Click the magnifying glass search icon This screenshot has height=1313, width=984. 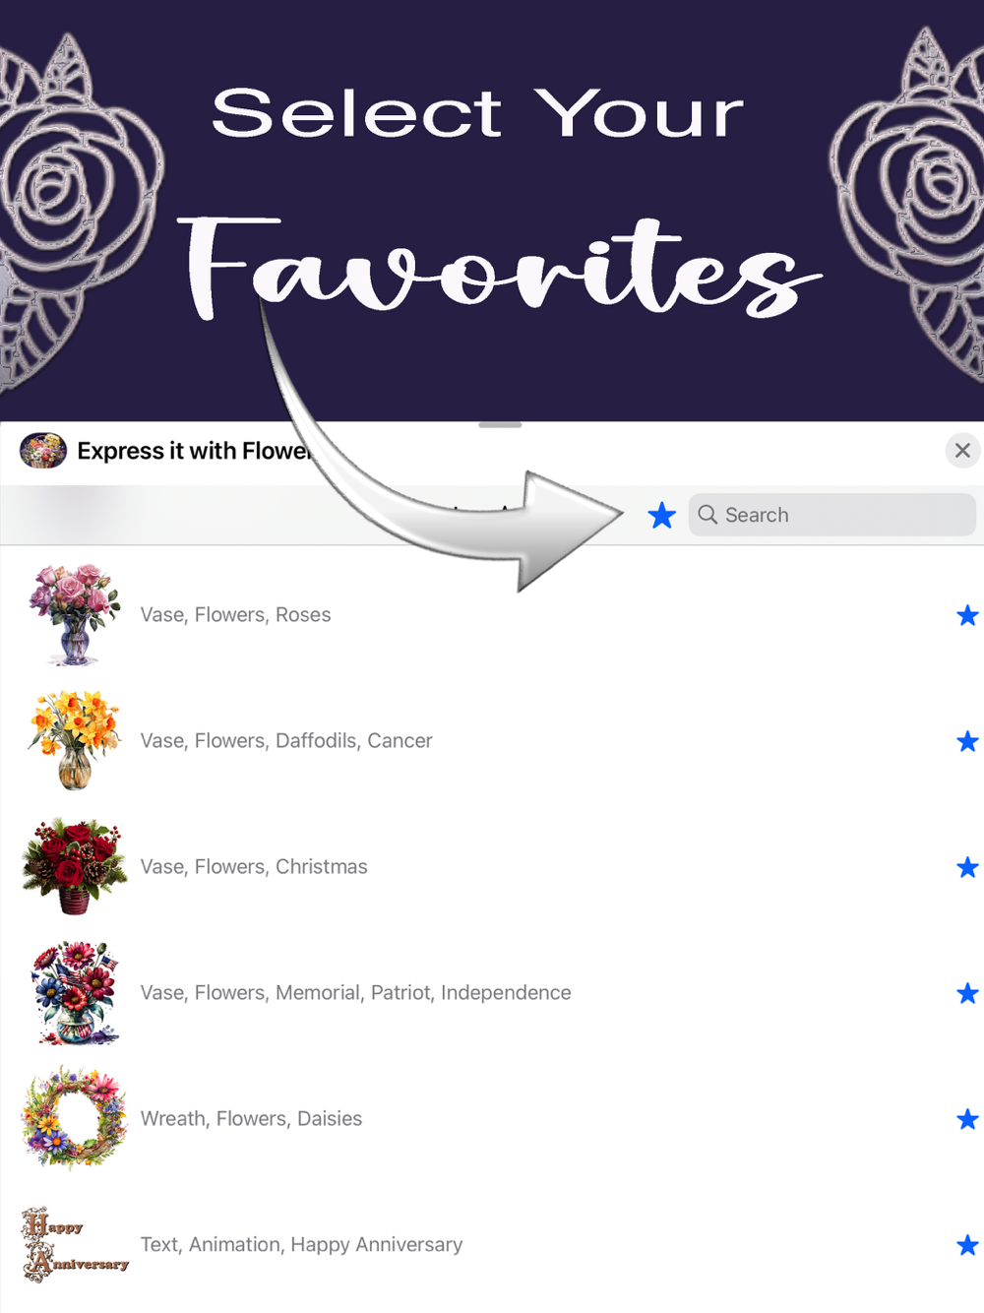pos(707,514)
